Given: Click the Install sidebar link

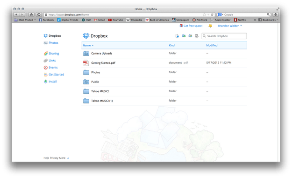Looking at the screenshot, I should [x=53, y=82].
